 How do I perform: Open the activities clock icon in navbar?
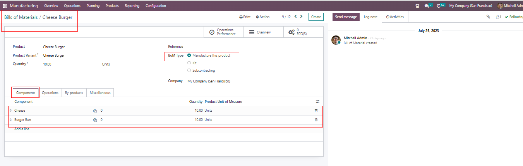[x=439, y=6]
